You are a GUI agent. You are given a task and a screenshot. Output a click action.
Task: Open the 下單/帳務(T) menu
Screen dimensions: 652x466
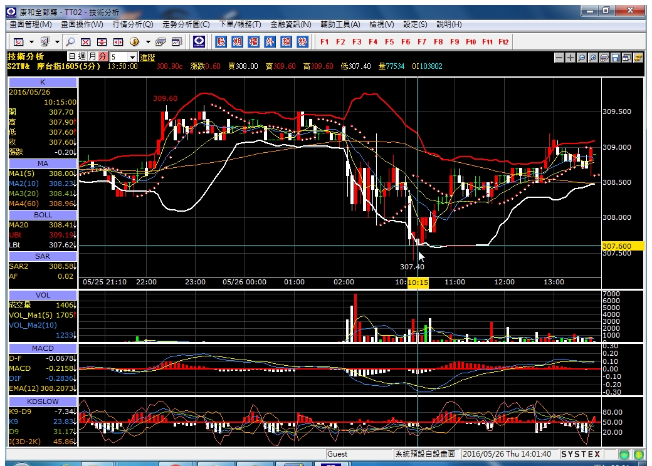(x=240, y=24)
